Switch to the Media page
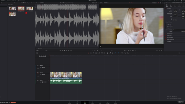Viewport: 185px width, 104px height. 69,103
